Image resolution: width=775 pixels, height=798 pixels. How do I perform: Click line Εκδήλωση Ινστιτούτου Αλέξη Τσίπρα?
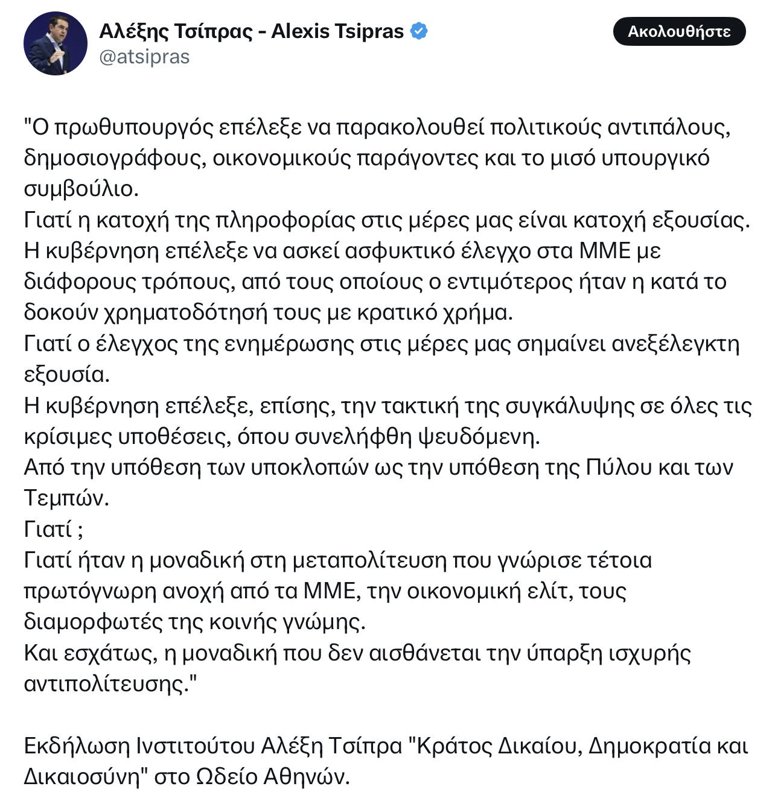[x=386, y=746]
